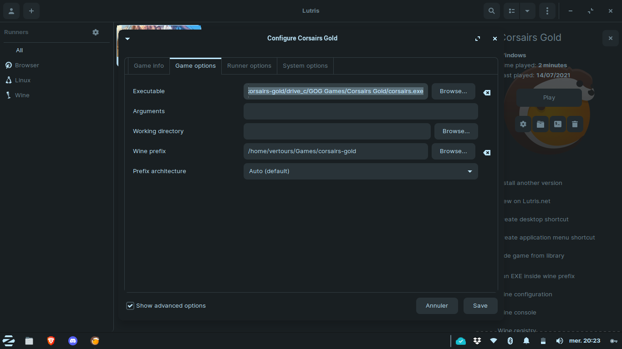Open the Lutris search icon
Viewport: 622px width, 349px height.
coord(491,11)
